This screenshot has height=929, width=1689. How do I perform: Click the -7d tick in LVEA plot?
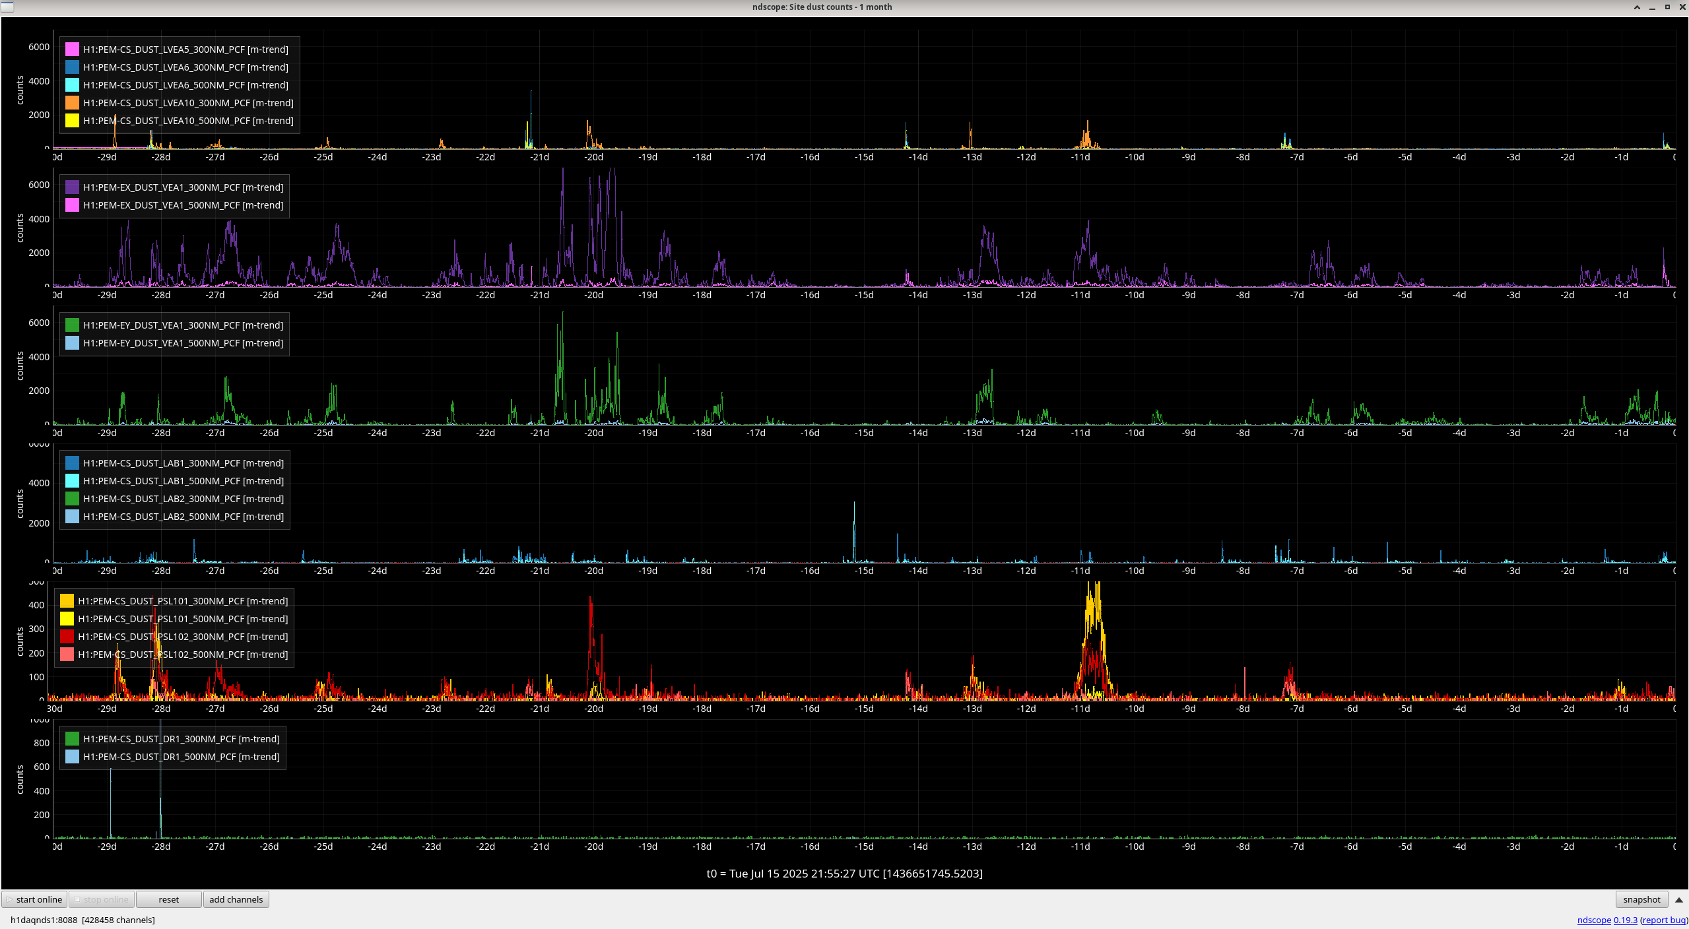1296,157
